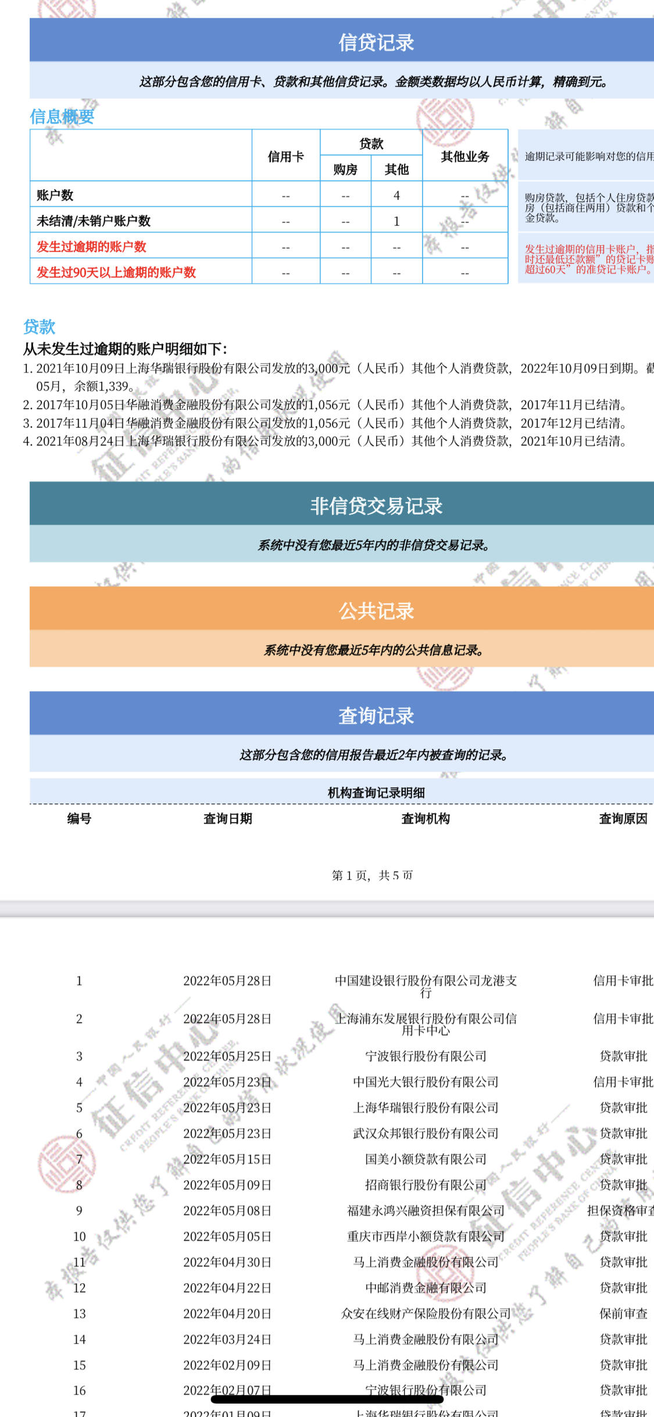This screenshot has width=654, height=1417.
Task: Click the query date 2022年04月22日
Action: [x=227, y=1288]
